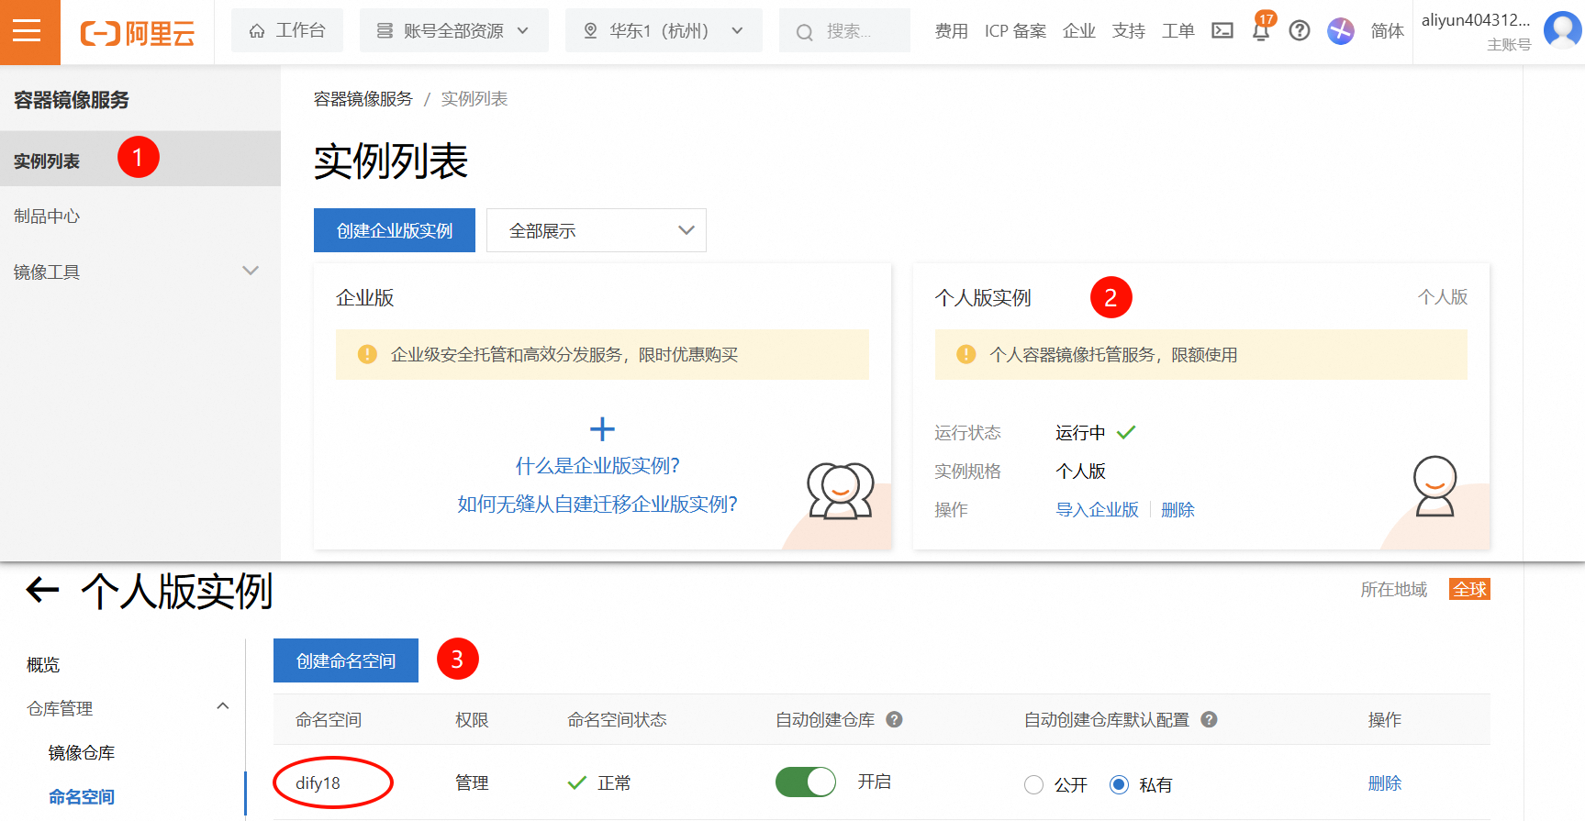Switch language via 简体
Screen dimensions: 1585x821
click(x=1388, y=31)
